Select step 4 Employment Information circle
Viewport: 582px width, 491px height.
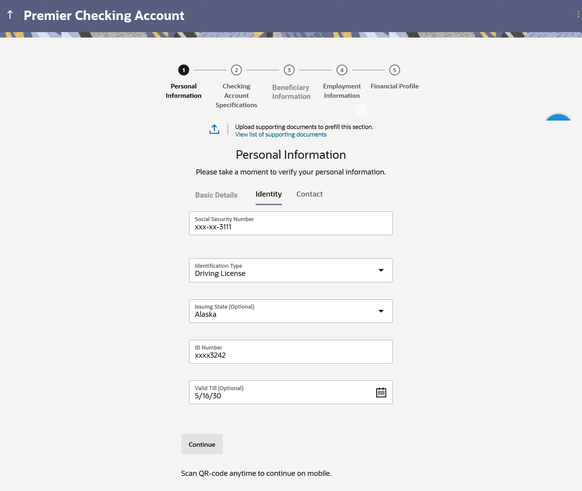(342, 70)
